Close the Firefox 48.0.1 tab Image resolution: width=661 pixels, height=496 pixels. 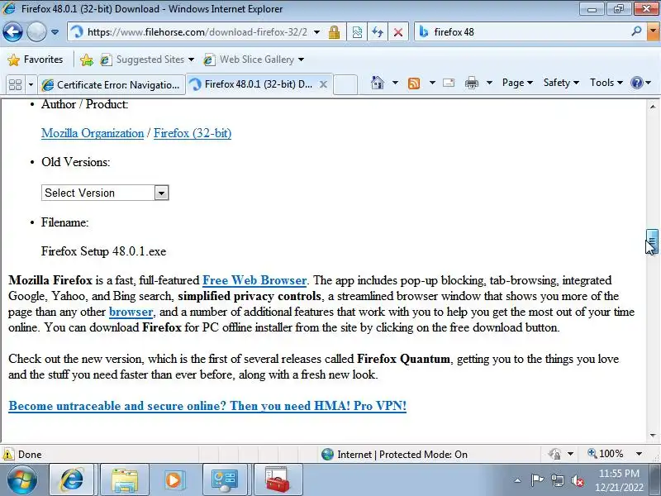point(323,84)
